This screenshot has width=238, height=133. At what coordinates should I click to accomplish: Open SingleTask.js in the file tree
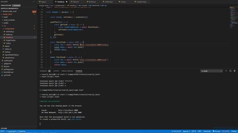[10, 40]
